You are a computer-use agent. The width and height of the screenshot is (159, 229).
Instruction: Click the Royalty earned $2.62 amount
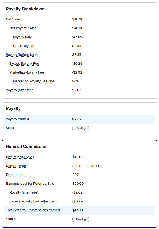click(77, 119)
